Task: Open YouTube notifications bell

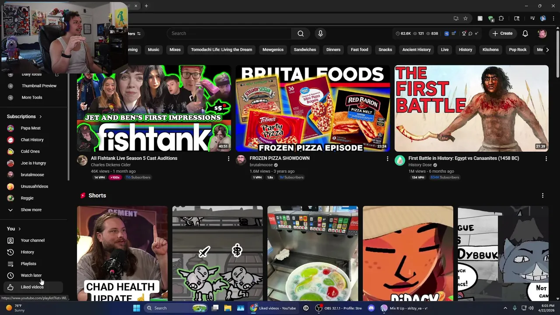Action: tap(525, 33)
